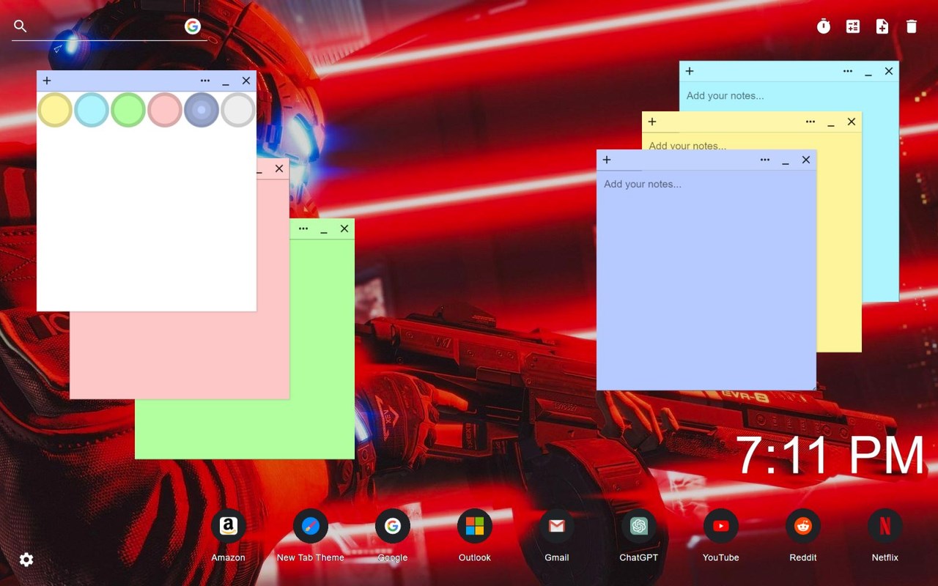Open the three-dot menu on the periwinkle note
The image size is (938, 586).
765,160
